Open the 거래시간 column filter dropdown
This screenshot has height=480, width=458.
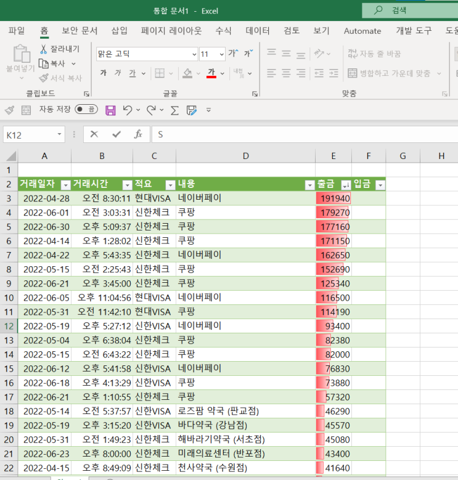[x=127, y=185]
